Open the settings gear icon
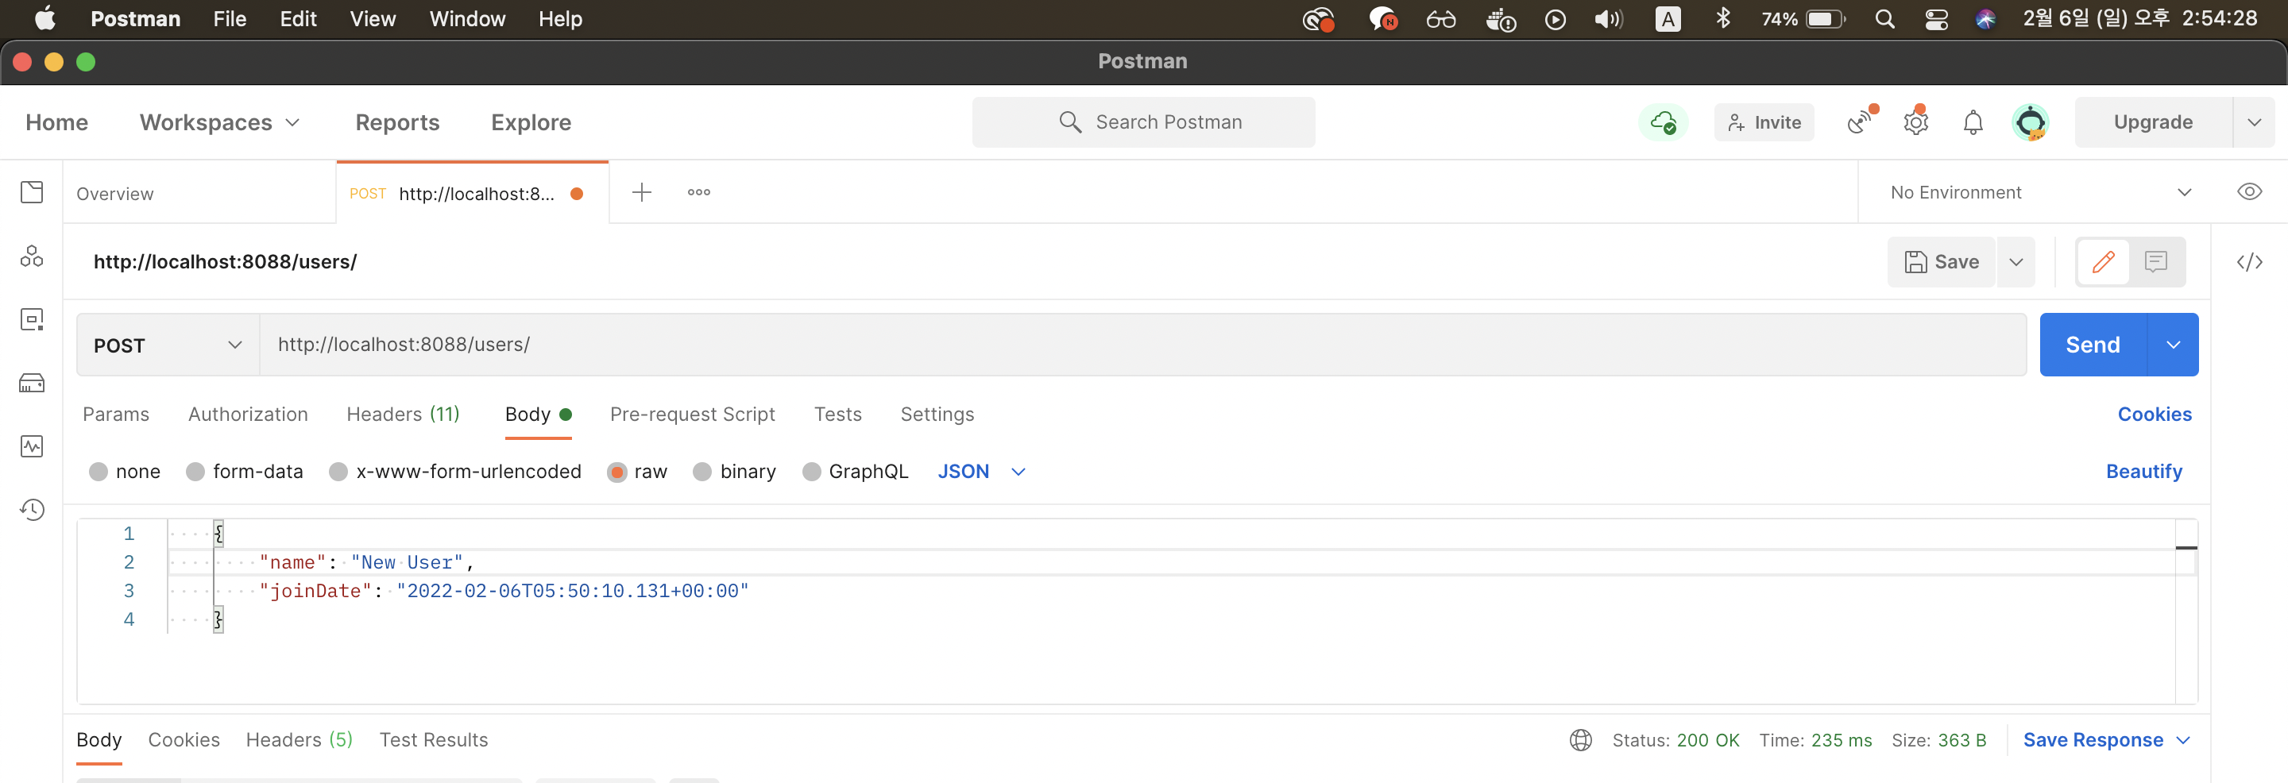This screenshot has height=783, width=2288. pos(1916,122)
